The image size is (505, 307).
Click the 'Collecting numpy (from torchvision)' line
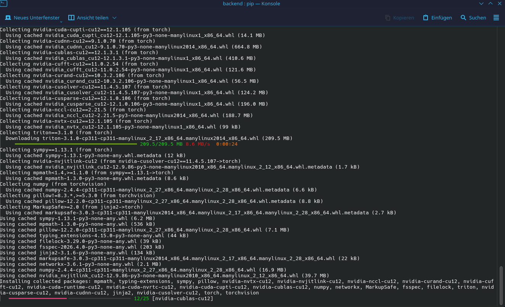pyautogui.click(x=53, y=184)
